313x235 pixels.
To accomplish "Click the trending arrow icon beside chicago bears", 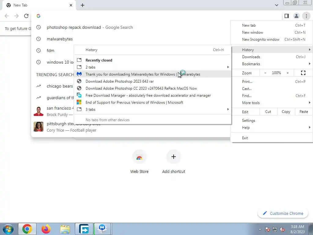I will [x=39, y=86].
